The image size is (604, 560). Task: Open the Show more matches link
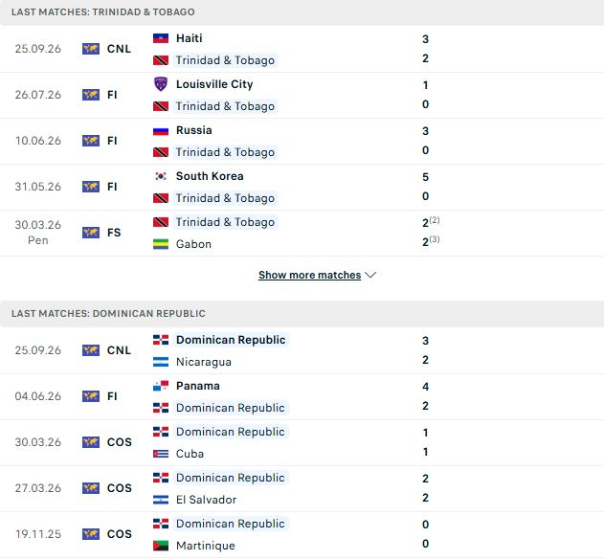(x=310, y=275)
